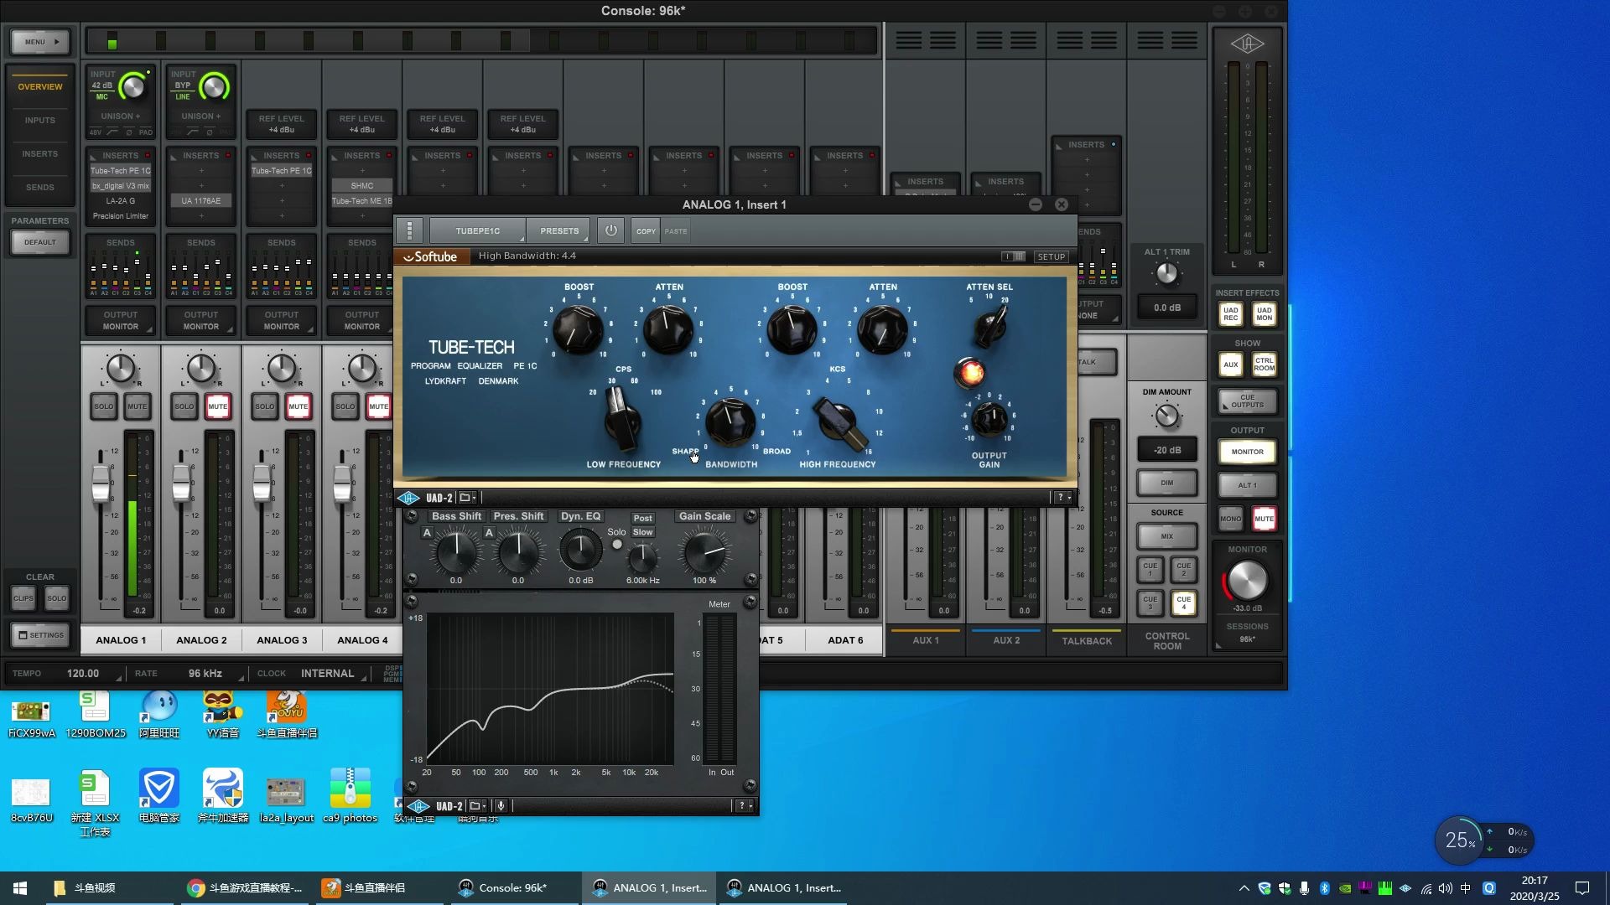Open the plugin window drag-handle menu icon
The image size is (1610, 905).
click(409, 230)
